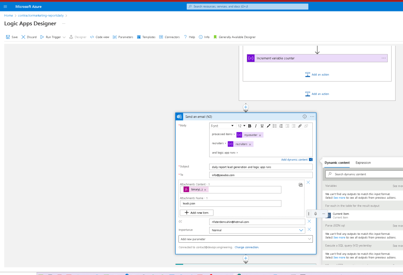This screenshot has height=275, width=403.
Task: Click the Save toolbar button
Action: (12, 37)
